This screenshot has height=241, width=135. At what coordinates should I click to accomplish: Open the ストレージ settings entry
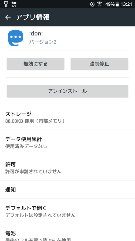pos(67,117)
